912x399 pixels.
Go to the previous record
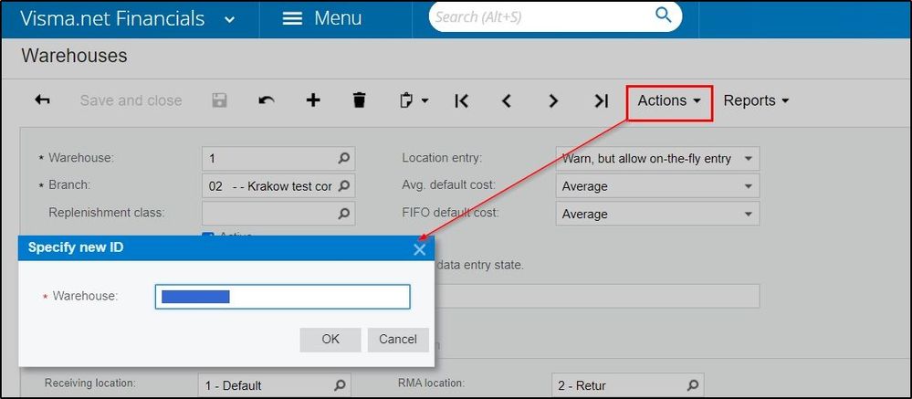click(x=507, y=100)
